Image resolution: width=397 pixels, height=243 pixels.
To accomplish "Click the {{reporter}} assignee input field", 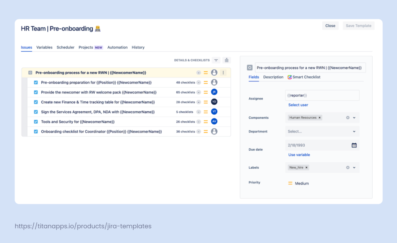I will (322, 95).
